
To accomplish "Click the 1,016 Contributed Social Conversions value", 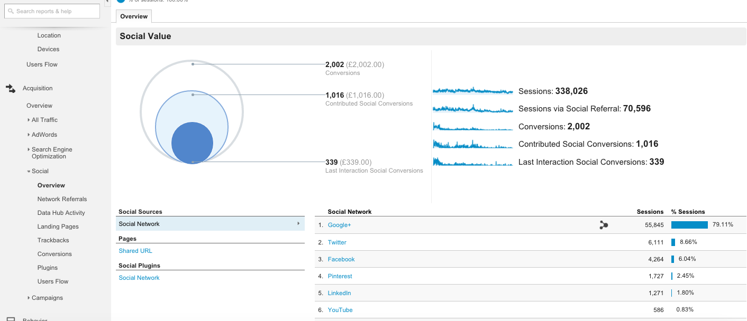I will coord(334,95).
